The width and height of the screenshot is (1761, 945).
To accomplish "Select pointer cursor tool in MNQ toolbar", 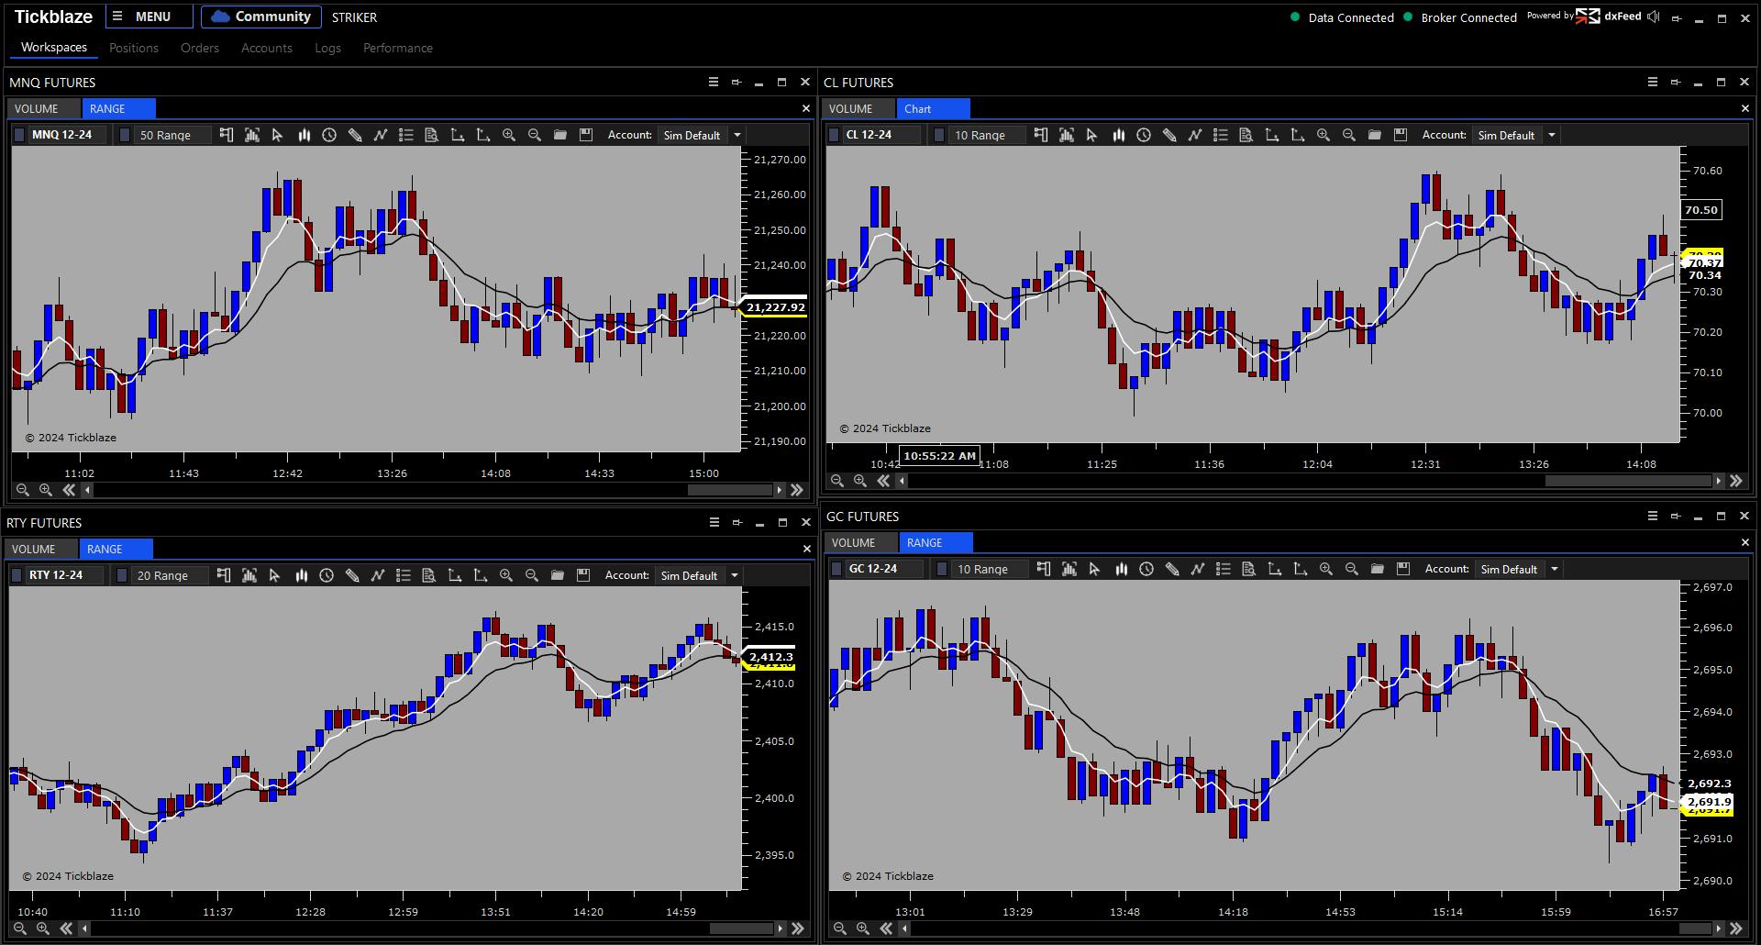I will point(278,135).
